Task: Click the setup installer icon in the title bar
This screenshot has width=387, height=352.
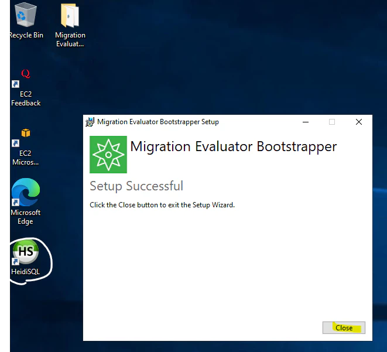Action: click(90, 122)
